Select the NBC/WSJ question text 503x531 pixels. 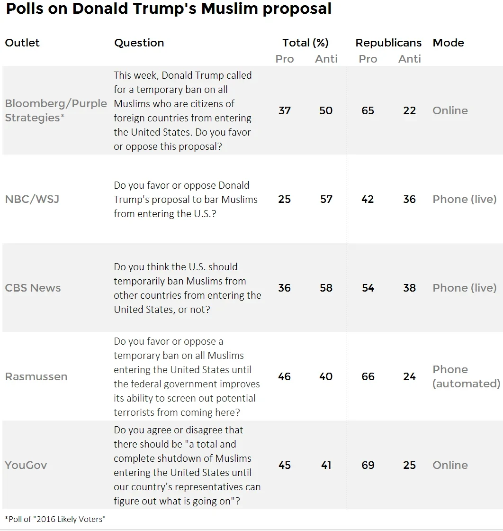pos(185,200)
